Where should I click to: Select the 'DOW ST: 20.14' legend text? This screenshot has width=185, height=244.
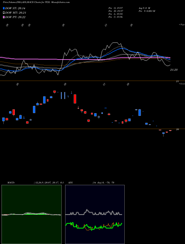tap(15, 8)
